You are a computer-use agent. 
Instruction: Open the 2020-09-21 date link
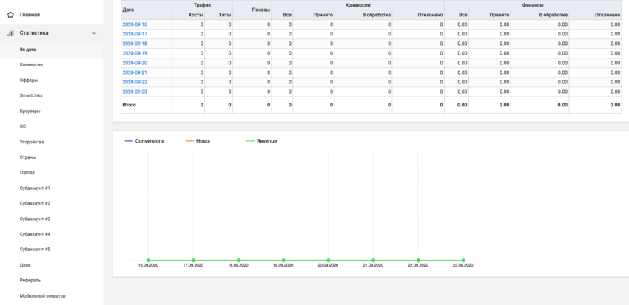[x=135, y=72]
